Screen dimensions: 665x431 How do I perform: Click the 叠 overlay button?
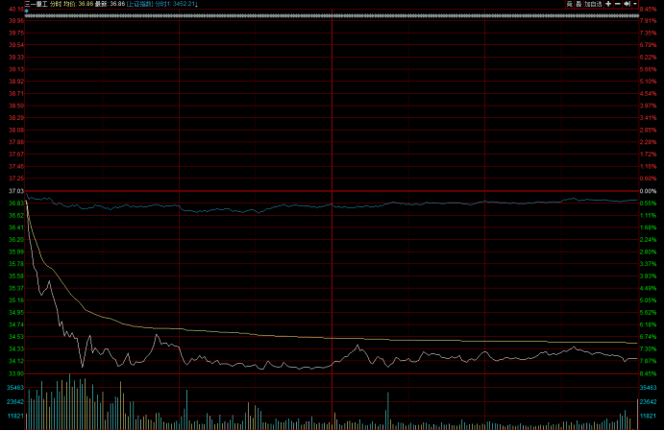click(x=579, y=4)
